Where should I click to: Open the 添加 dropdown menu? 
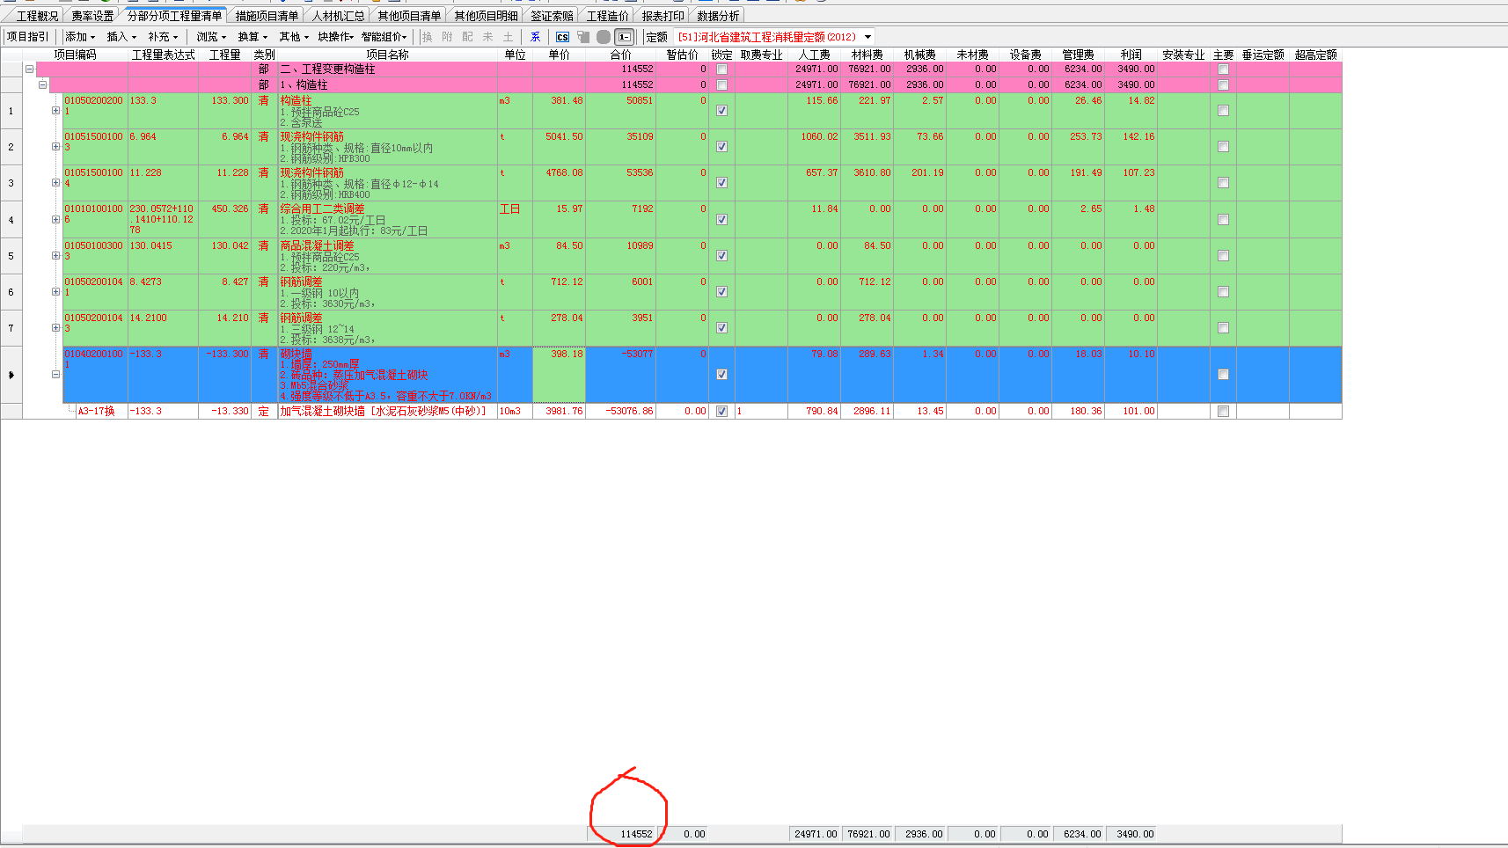click(x=80, y=37)
